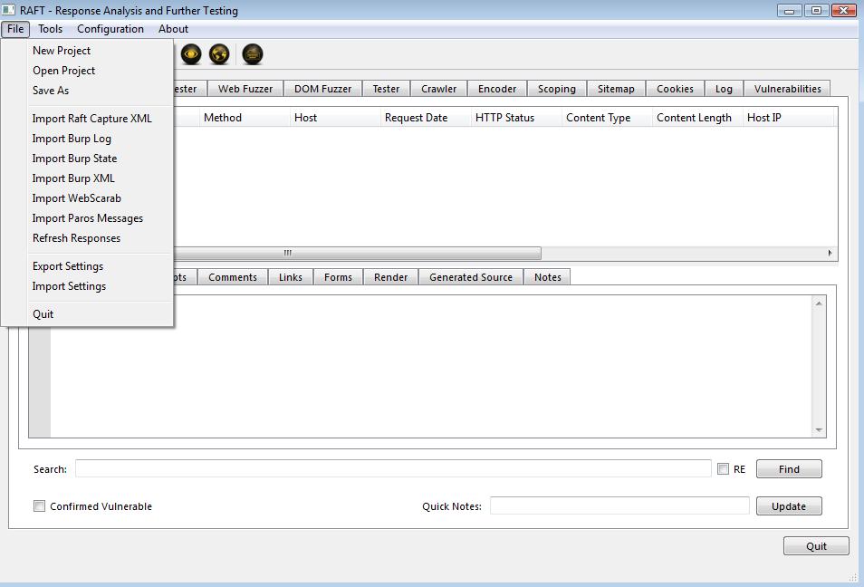Screen dimensions: 864x587
Task: Enable the Confirmed Vulnerable checkbox
Action: pos(39,506)
